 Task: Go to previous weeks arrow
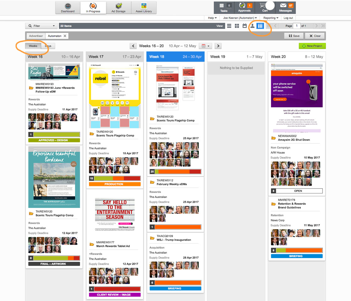click(133, 46)
